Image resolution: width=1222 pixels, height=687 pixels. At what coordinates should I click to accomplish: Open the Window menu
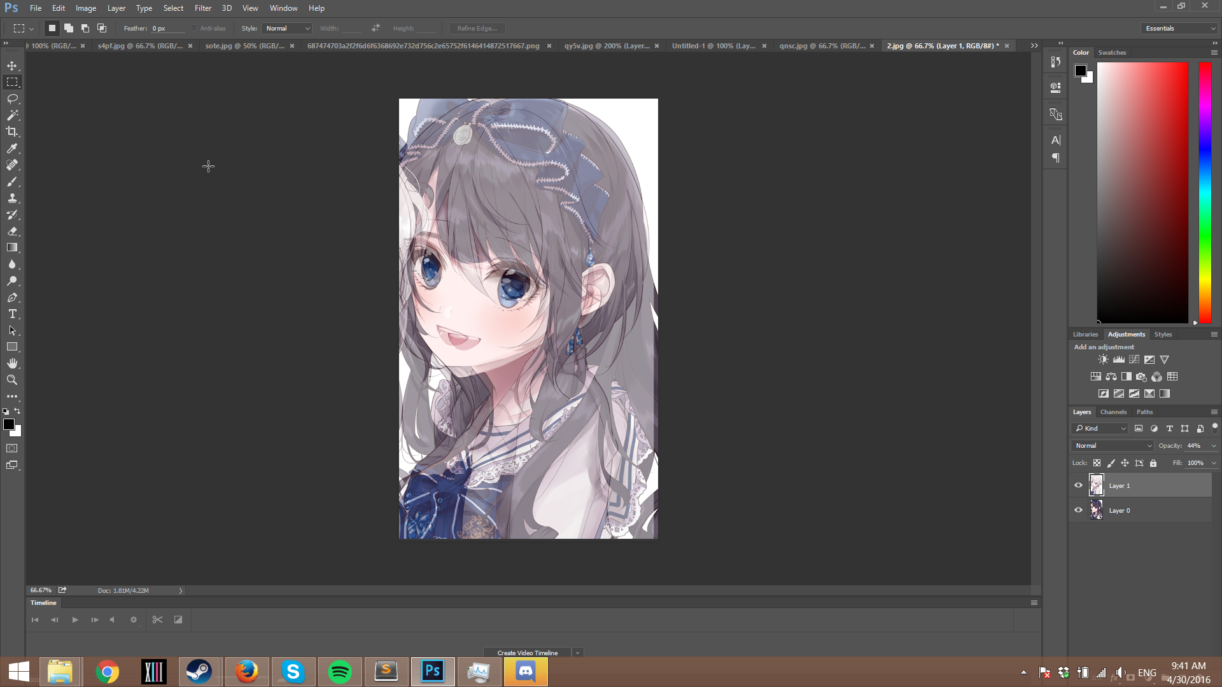[x=283, y=8]
